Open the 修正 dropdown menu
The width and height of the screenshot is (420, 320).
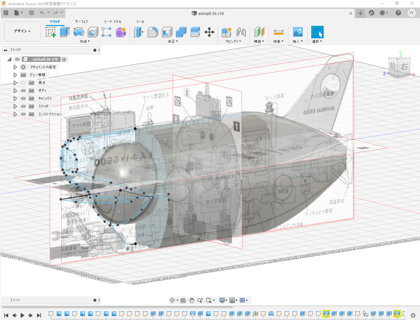(173, 42)
